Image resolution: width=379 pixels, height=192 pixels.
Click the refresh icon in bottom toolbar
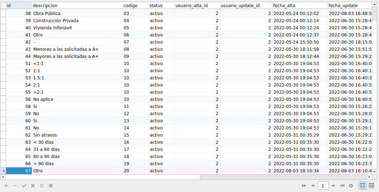(x=42, y=186)
